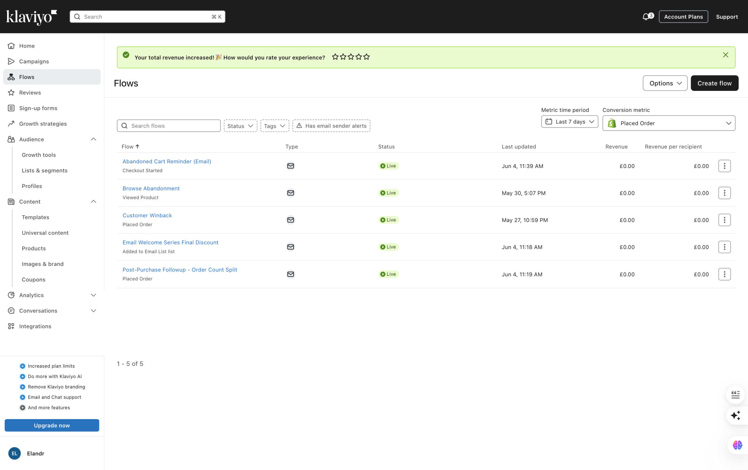
Task: Open the three-dot menu for Browse Abandonment
Action: click(x=724, y=193)
